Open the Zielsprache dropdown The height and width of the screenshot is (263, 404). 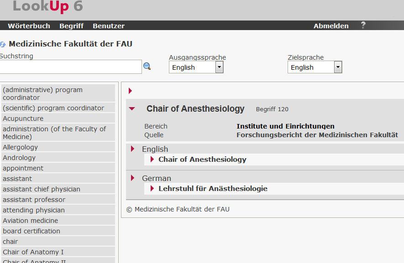click(x=338, y=67)
